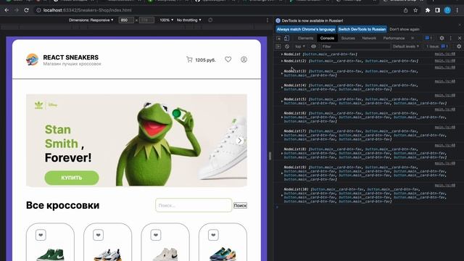Open DevTools customize three-dot menu
The height and width of the screenshot is (261, 464).
click(x=451, y=38)
